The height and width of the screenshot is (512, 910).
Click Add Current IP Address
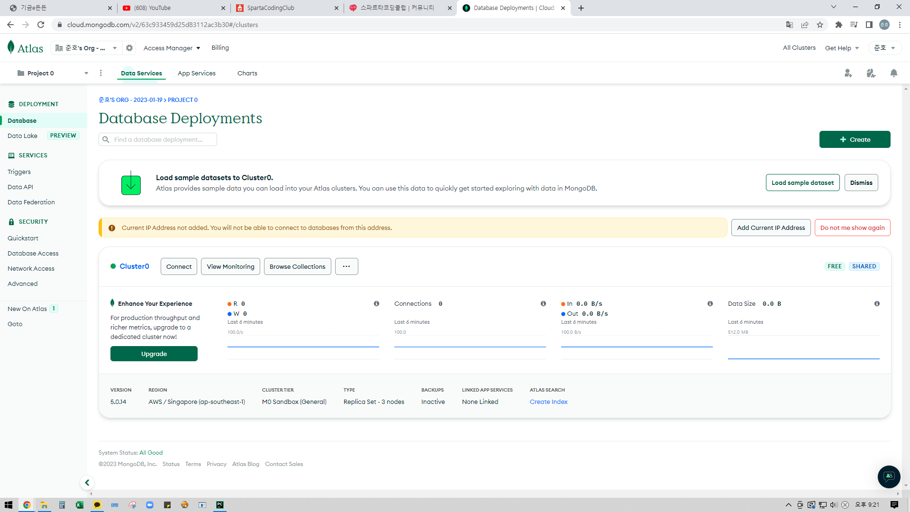tap(771, 228)
